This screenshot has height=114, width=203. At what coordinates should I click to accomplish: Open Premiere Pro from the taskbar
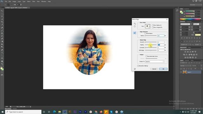tap(85, 112)
